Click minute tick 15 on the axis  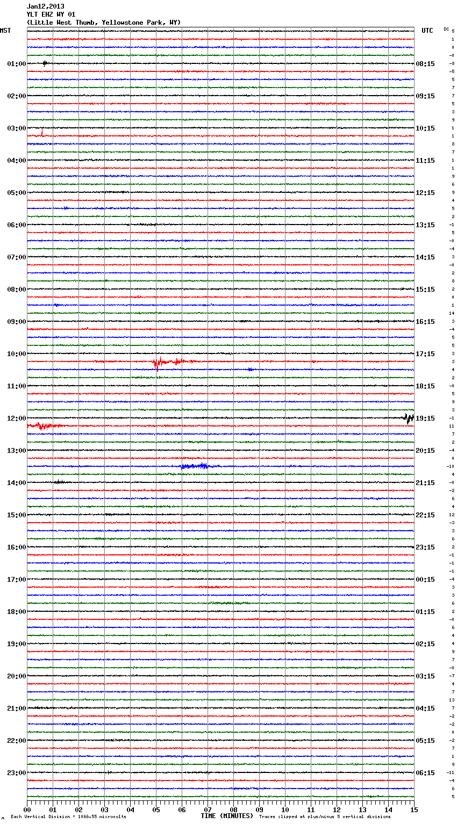[x=414, y=810]
